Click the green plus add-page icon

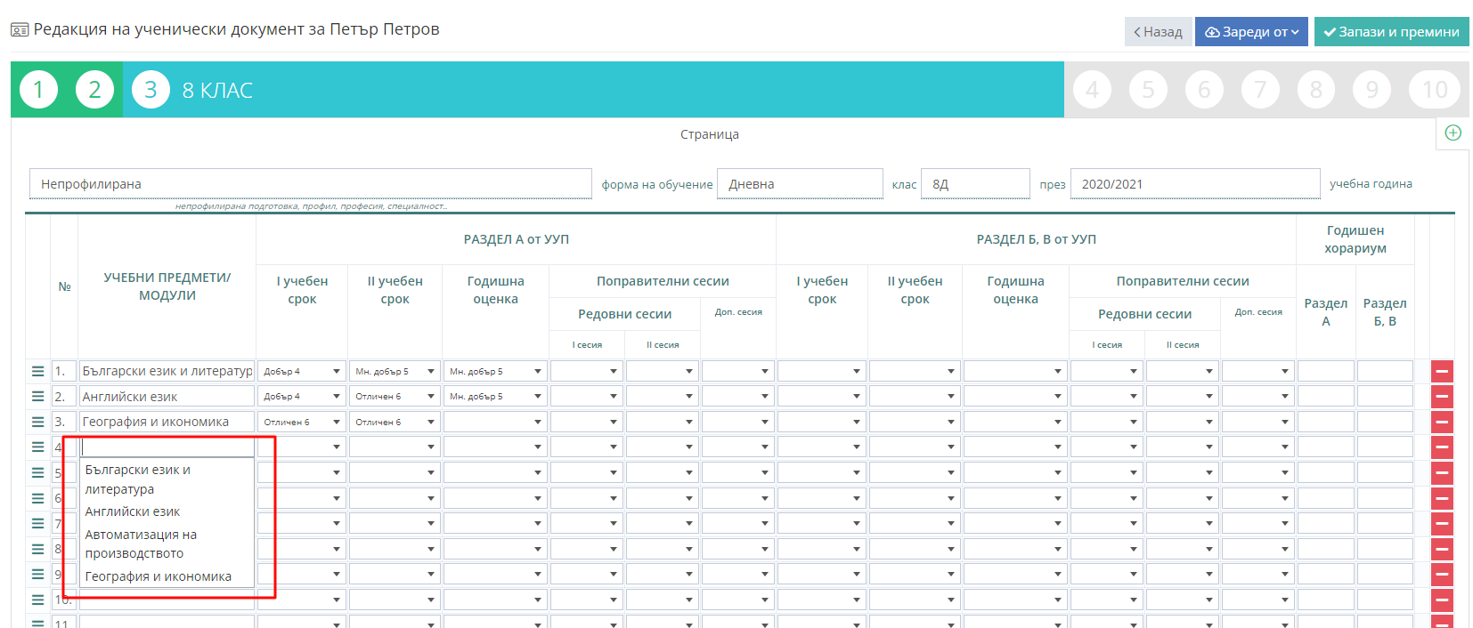[x=1453, y=133]
